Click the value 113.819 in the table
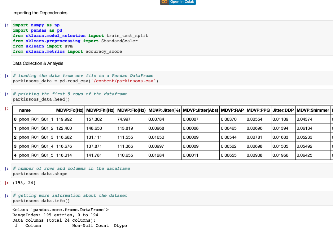Viewport: 333px width, 230px height. tap(125, 128)
